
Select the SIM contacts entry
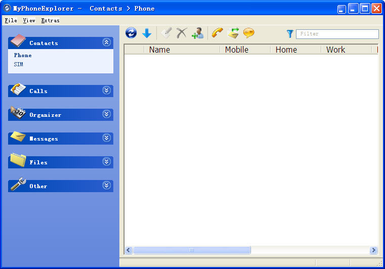point(19,64)
